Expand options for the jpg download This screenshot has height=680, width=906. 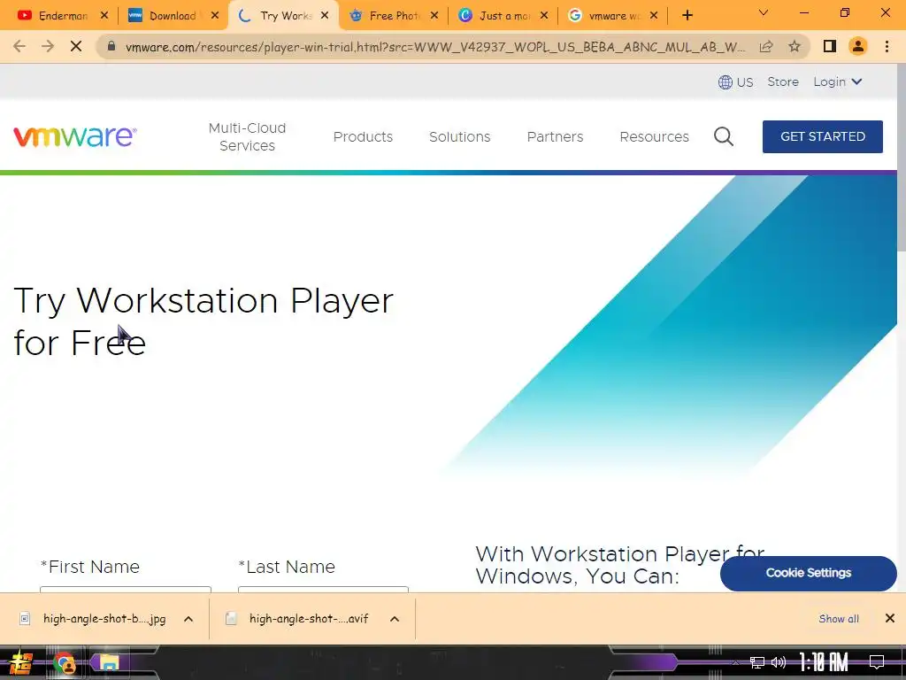click(x=188, y=619)
